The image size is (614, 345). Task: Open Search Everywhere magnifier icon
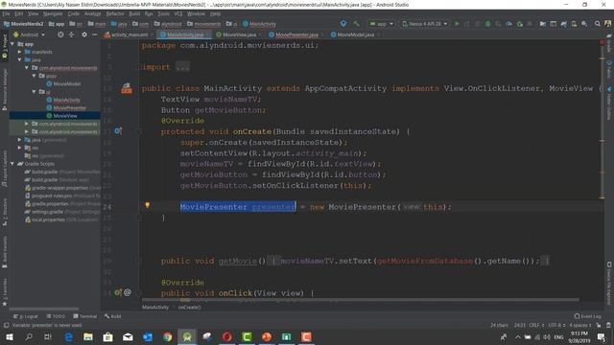point(597,24)
